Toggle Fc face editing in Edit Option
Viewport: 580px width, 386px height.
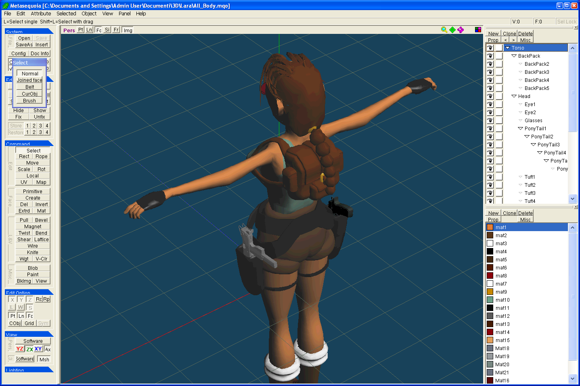pos(30,316)
